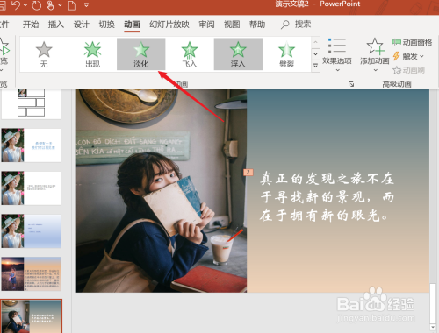Click the animation order marker 2
Screen dimensions: 439x333
(248, 172)
